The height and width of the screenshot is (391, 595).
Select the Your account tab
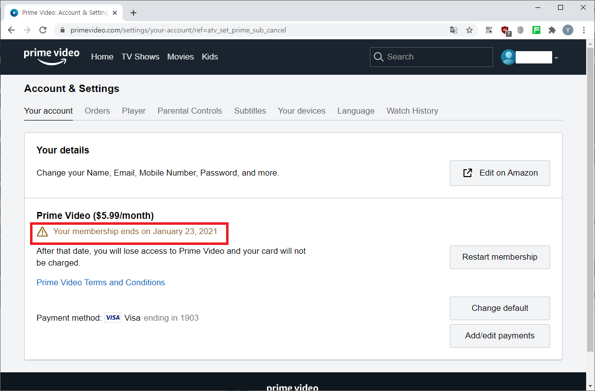[x=48, y=111]
